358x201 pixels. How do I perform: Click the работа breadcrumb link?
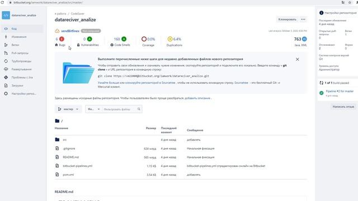tap(60, 13)
